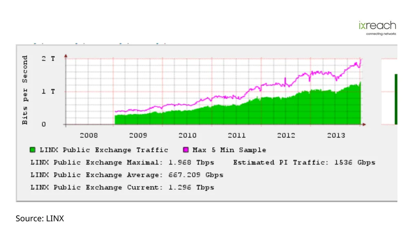Image resolution: width=417 pixels, height=234 pixels.
Task: Click the 2012 x-axis label
Action: [286, 135]
